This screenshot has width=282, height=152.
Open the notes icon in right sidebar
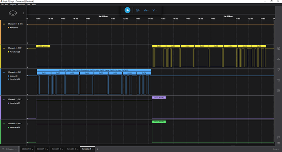click(278, 90)
